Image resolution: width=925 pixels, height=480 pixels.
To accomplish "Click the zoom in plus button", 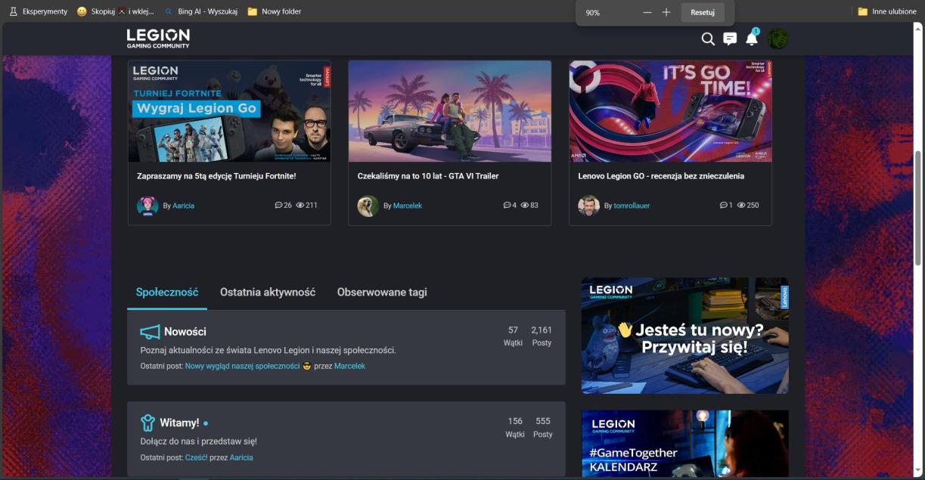I will [x=666, y=13].
